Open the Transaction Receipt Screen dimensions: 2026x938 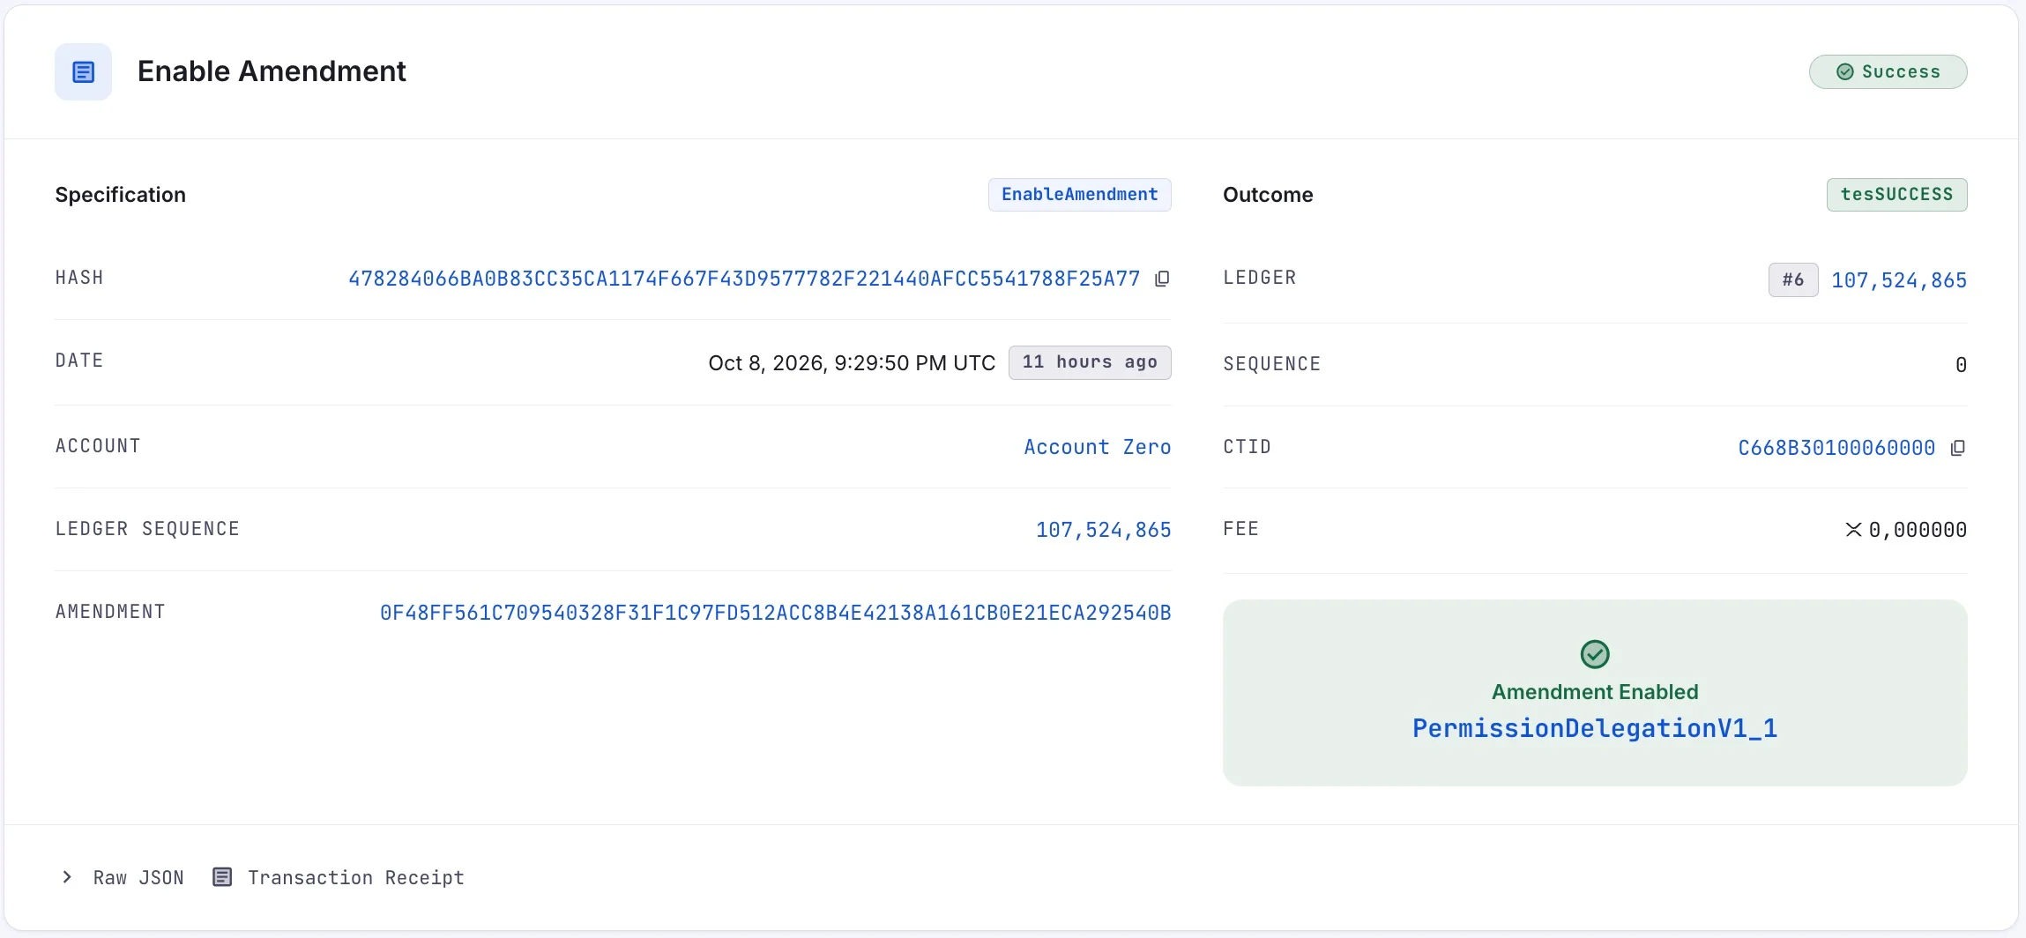coord(339,877)
